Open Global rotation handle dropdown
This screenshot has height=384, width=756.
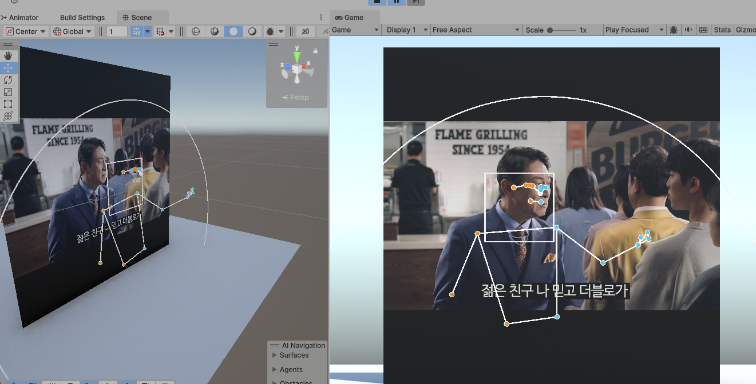pos(73,31)
